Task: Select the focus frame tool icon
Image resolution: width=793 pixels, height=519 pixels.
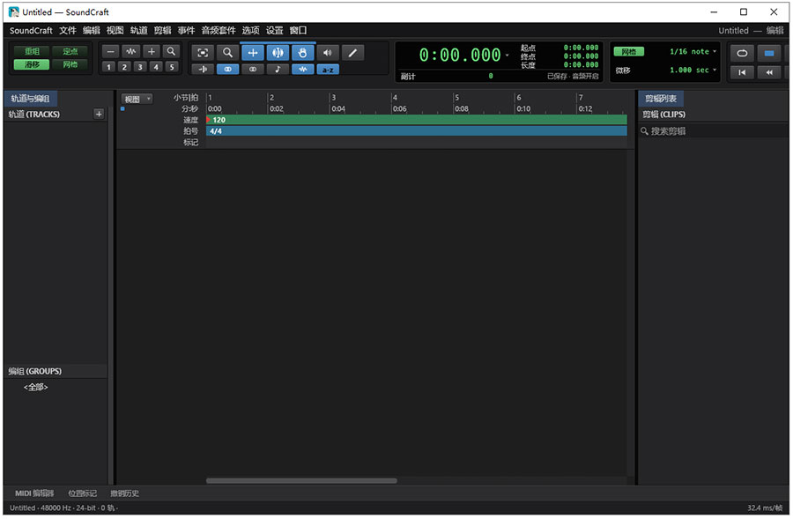Action: coord(203,53)
